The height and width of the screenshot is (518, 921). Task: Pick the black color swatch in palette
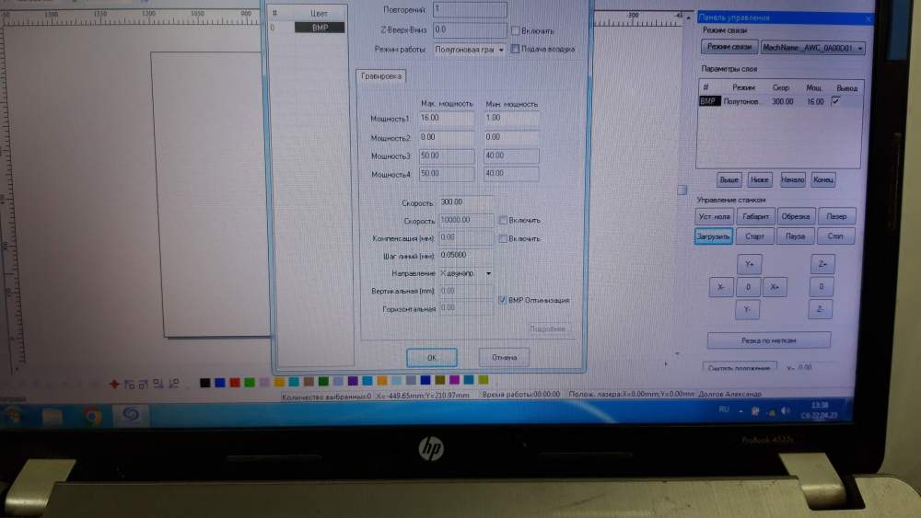[204, 383]
